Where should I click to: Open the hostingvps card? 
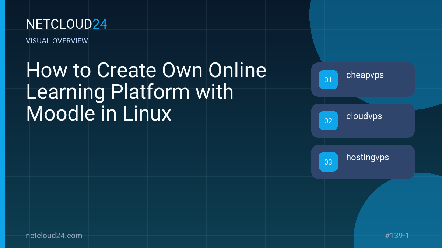(363, 162)
